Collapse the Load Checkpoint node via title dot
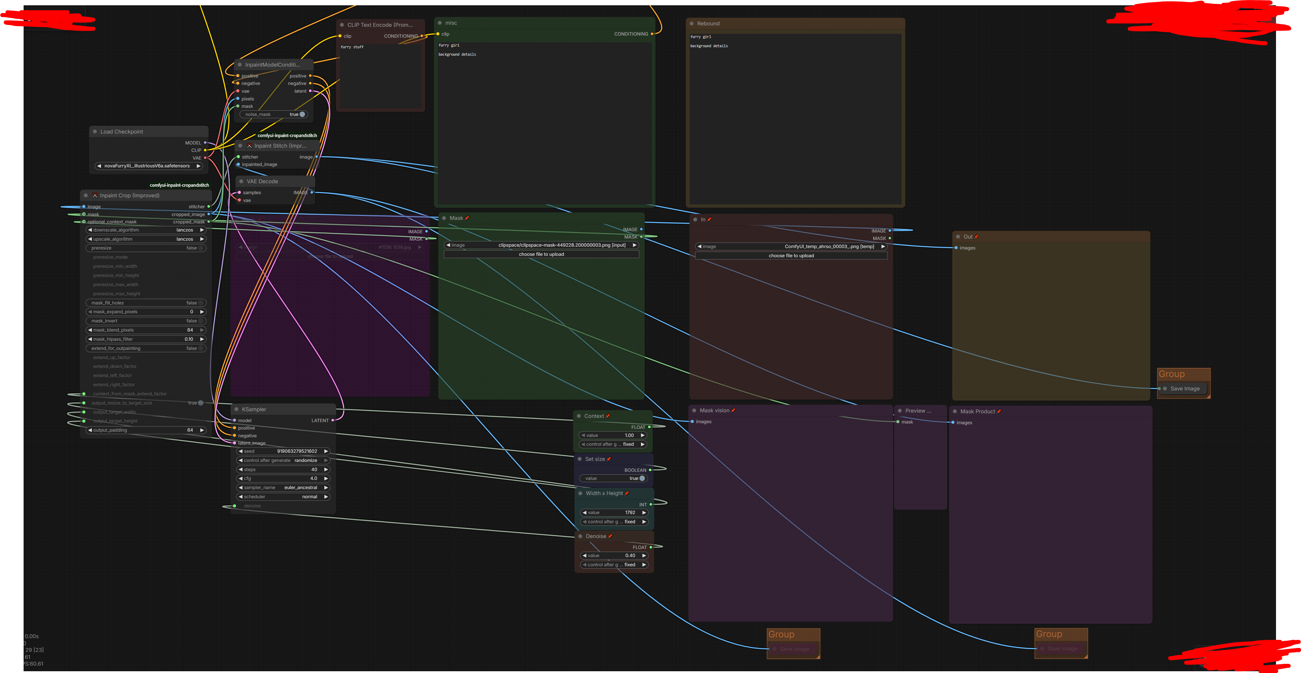Viewport: 1301px width, 673px height. click(x=95, y=132)
